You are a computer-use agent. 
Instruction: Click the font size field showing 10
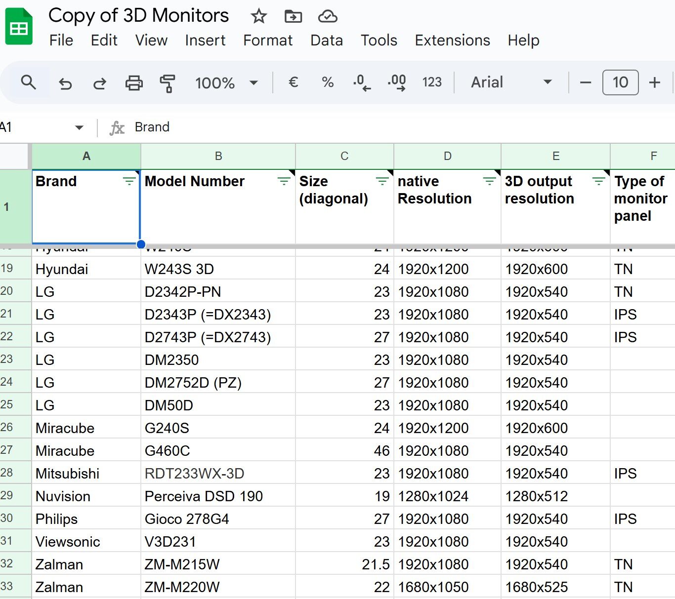pyautogui.click(x=621, y=82)
